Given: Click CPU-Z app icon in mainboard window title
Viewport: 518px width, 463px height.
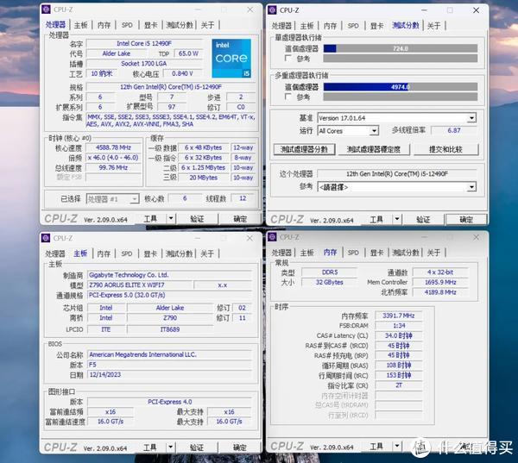Looking at the screenshot, I should pyautogui.click(x=46, y=238).
